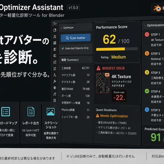
Task: Click the テクスチャ数 28 row
Action: click(76, 82)
